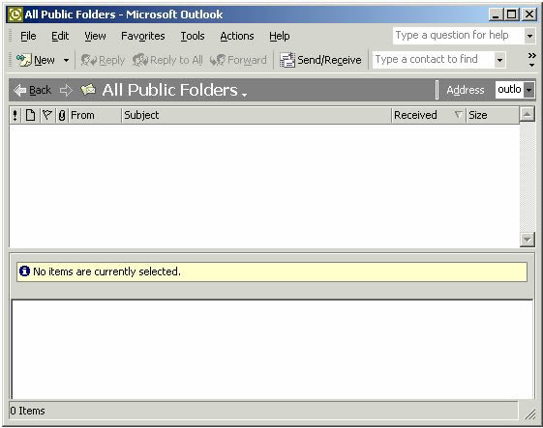543x428 pixels.
Task: Open the Actions menu
Action: 237,36
